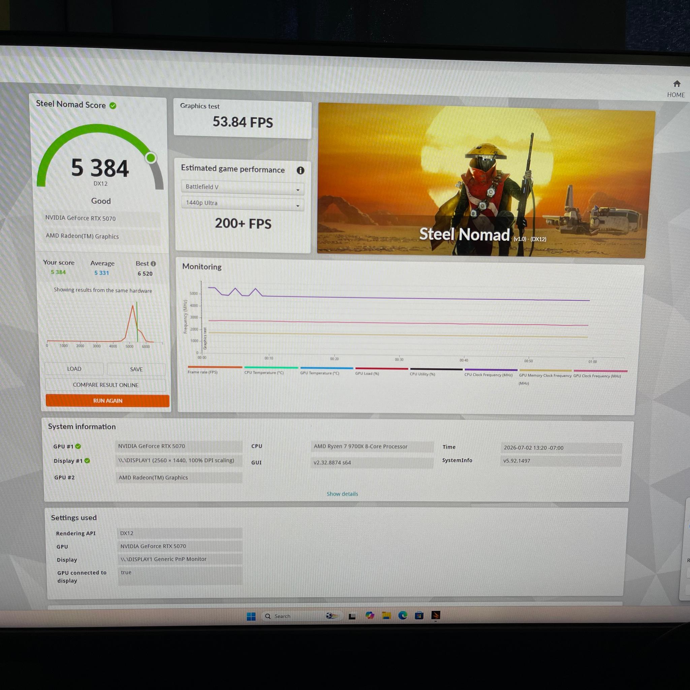Image resolution: width=690 pixels, height=690 pixels.
Task: Click the info icon beside Best score
Action: coord(153,263)
